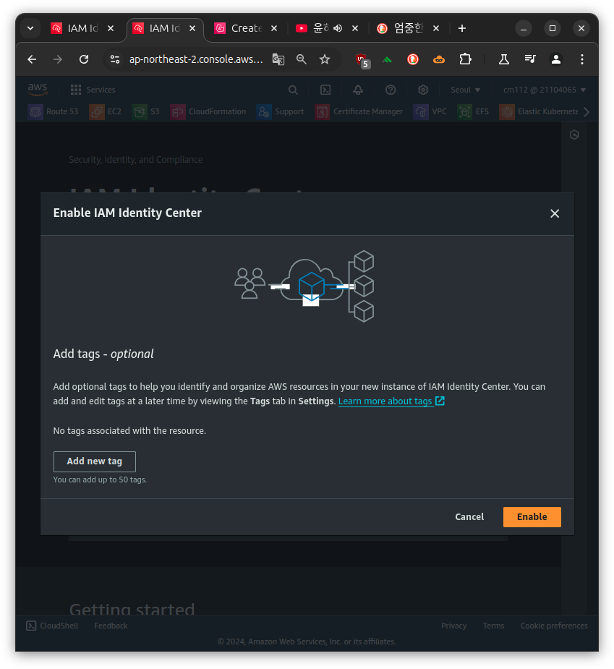Open the Terms footer link
The width and height of the screenshot is (614, 669).
[x=493, y=626]
